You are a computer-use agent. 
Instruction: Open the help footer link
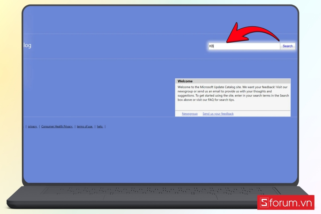click(x=100, y=127)
